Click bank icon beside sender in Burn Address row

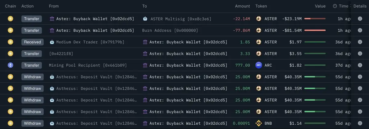pyautogui.click(x=52, y=30)
